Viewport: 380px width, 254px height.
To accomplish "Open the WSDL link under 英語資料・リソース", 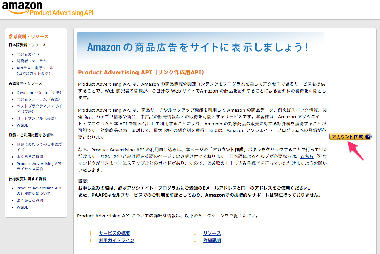I will (23, 125).
